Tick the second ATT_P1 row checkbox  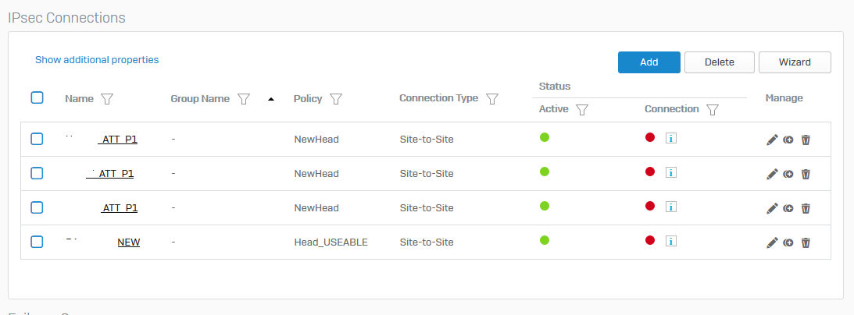coord(37,173)
